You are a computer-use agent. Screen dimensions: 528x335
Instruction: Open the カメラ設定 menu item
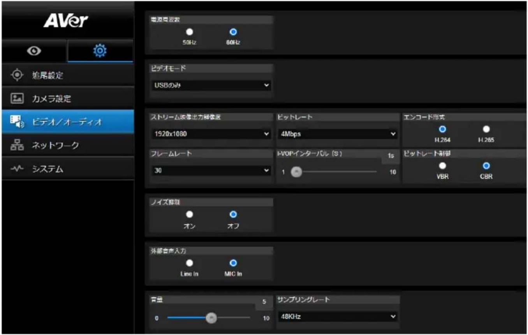68,99
